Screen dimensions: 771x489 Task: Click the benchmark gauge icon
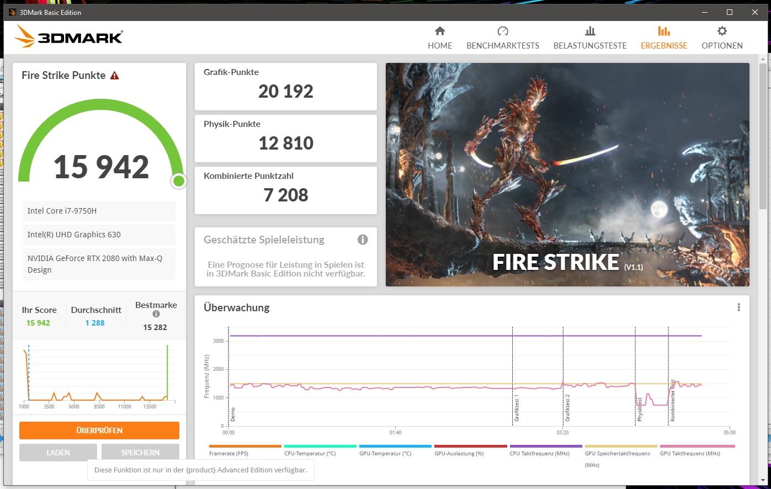pyautogui.click(x=502, y=31)
